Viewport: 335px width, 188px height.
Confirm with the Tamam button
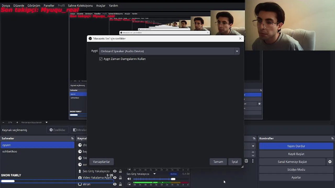coord(218,162)
